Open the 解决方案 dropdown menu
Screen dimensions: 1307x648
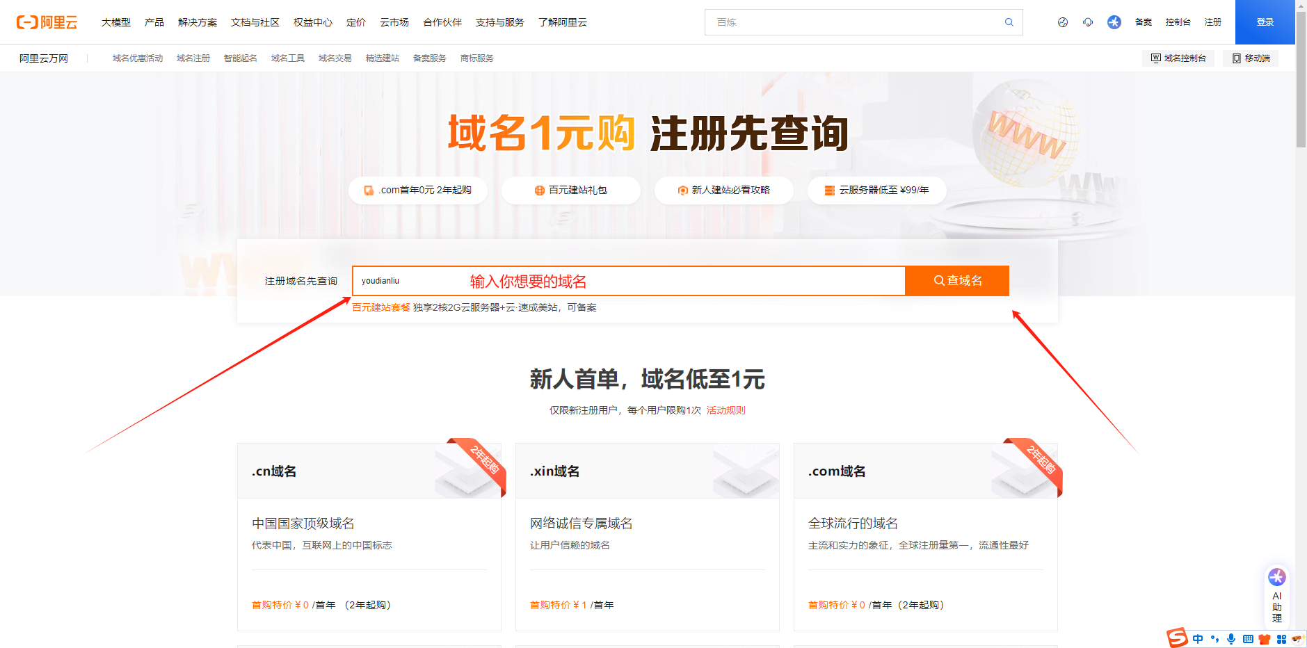click(x=198, y=22)
